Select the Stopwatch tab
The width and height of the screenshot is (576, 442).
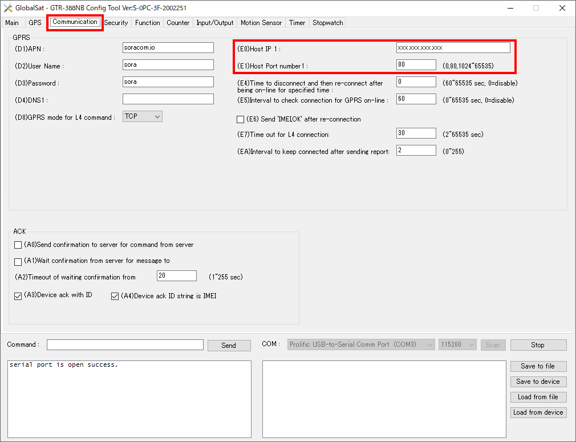pyautogui.click(x=328, y=23)
